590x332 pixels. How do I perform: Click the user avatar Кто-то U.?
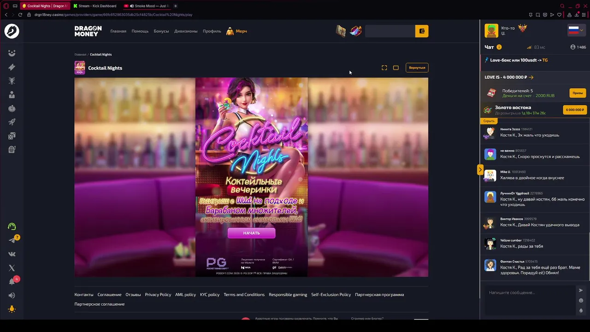491,31
